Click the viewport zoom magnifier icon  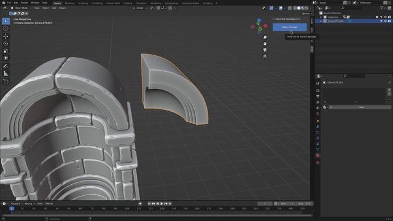265,37
